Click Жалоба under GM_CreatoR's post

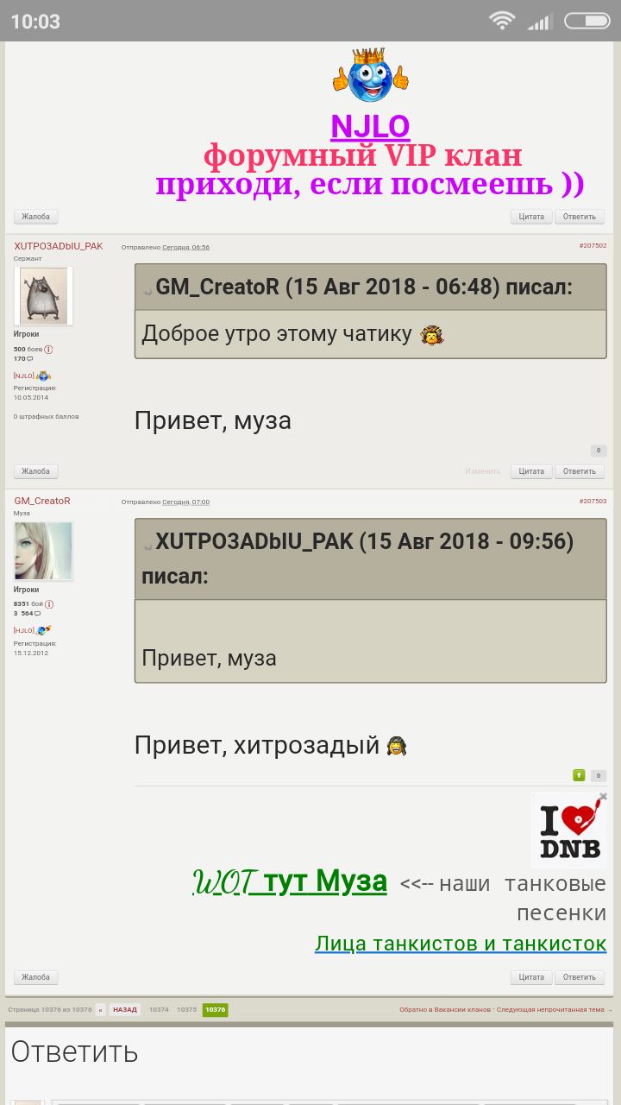tap(36, 977)
